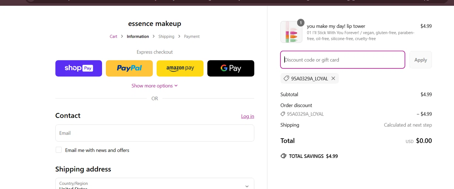
Task: Click the TOTAL SAVINGS tag icon
Action: [283, 156]
